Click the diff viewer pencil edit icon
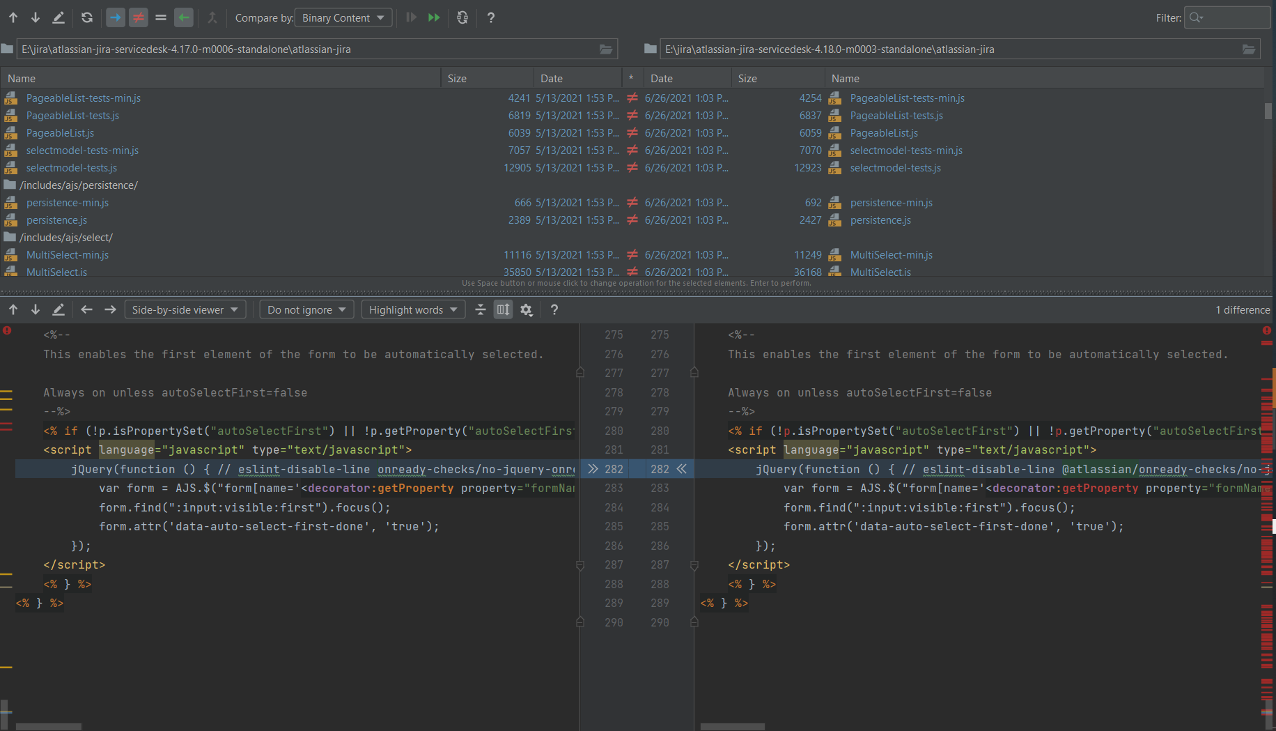 click(x=59, y=309)
